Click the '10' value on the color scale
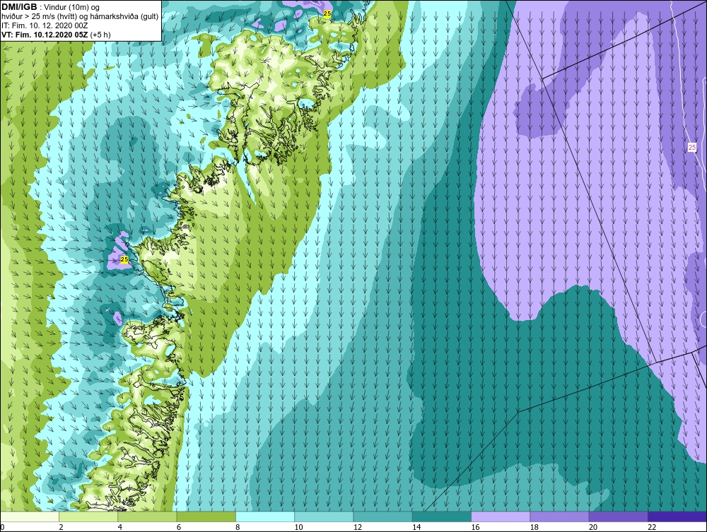The height and width of the screenshot is (532, 707). tap(298, 528)
